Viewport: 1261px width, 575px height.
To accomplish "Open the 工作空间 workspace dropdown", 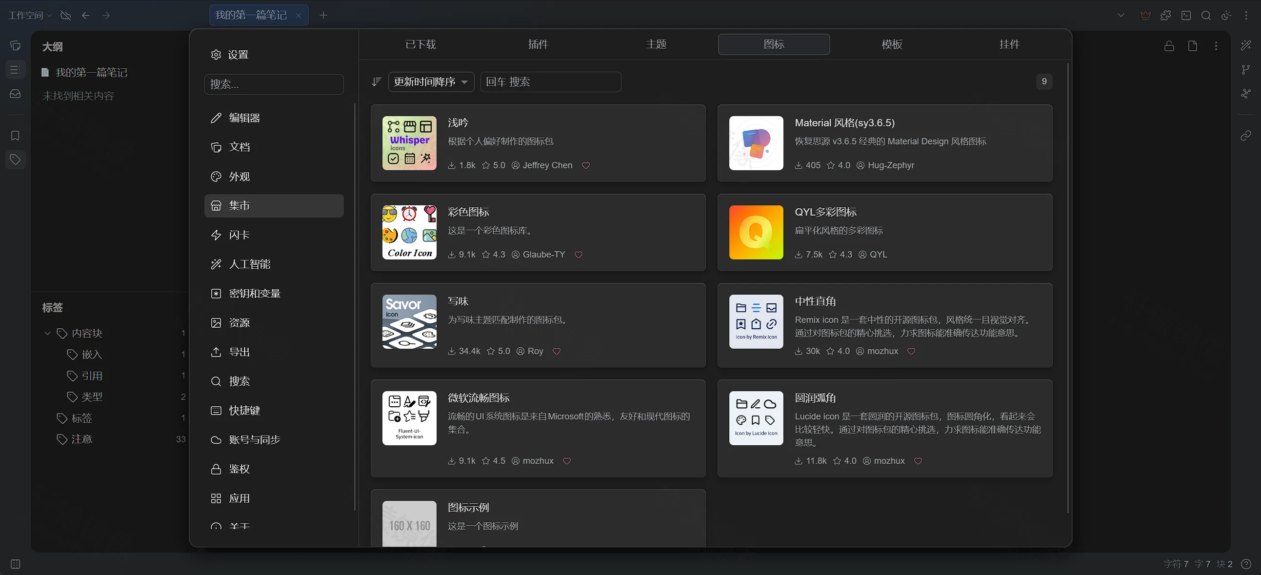I will [x=29, y=15].
